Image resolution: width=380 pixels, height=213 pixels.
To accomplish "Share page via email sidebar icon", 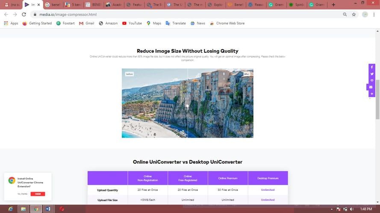I will [371, 87].
